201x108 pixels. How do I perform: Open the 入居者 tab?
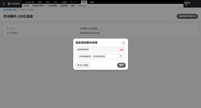64,2
